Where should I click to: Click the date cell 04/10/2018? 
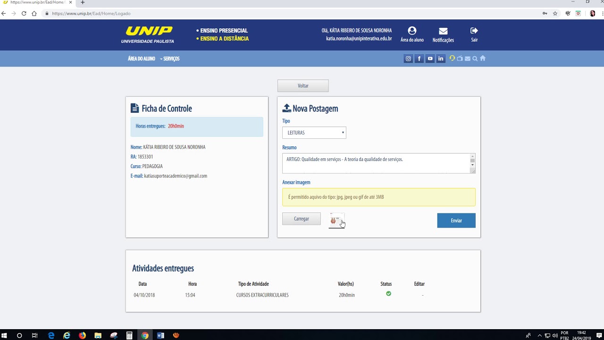(144, 295)
